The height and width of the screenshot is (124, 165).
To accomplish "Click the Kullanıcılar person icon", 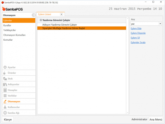I will (x=5, y=107).
